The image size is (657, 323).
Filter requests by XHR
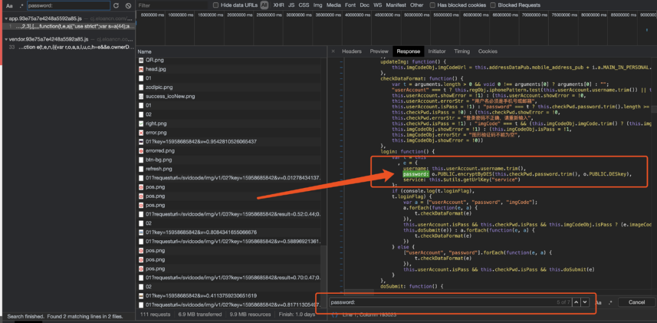[278, 5]
